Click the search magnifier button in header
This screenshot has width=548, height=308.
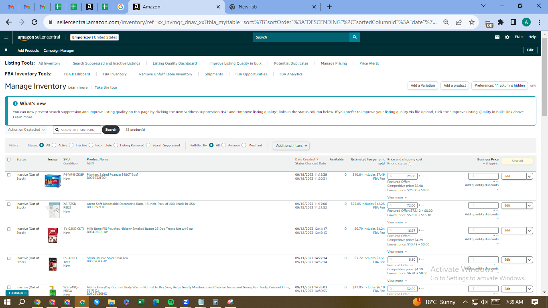(x=355, y=37)
